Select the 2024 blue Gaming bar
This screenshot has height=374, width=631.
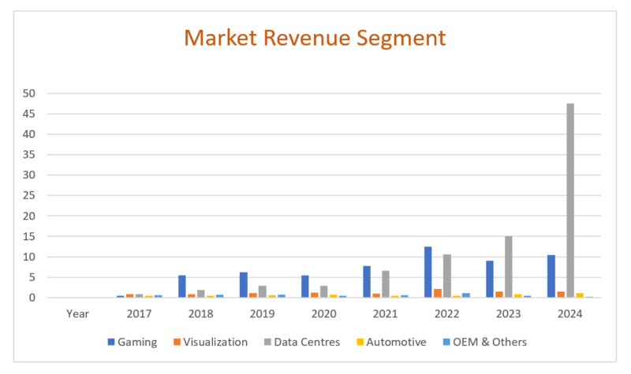pos(551,276)
